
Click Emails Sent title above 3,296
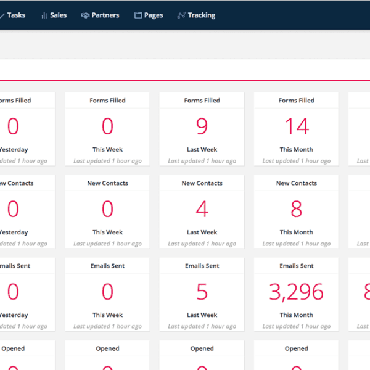(x=297, y=266)
